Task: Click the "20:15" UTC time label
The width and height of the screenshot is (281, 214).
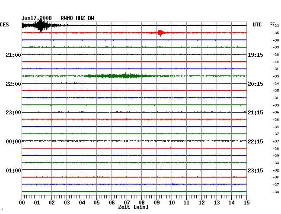Action: 255,84
